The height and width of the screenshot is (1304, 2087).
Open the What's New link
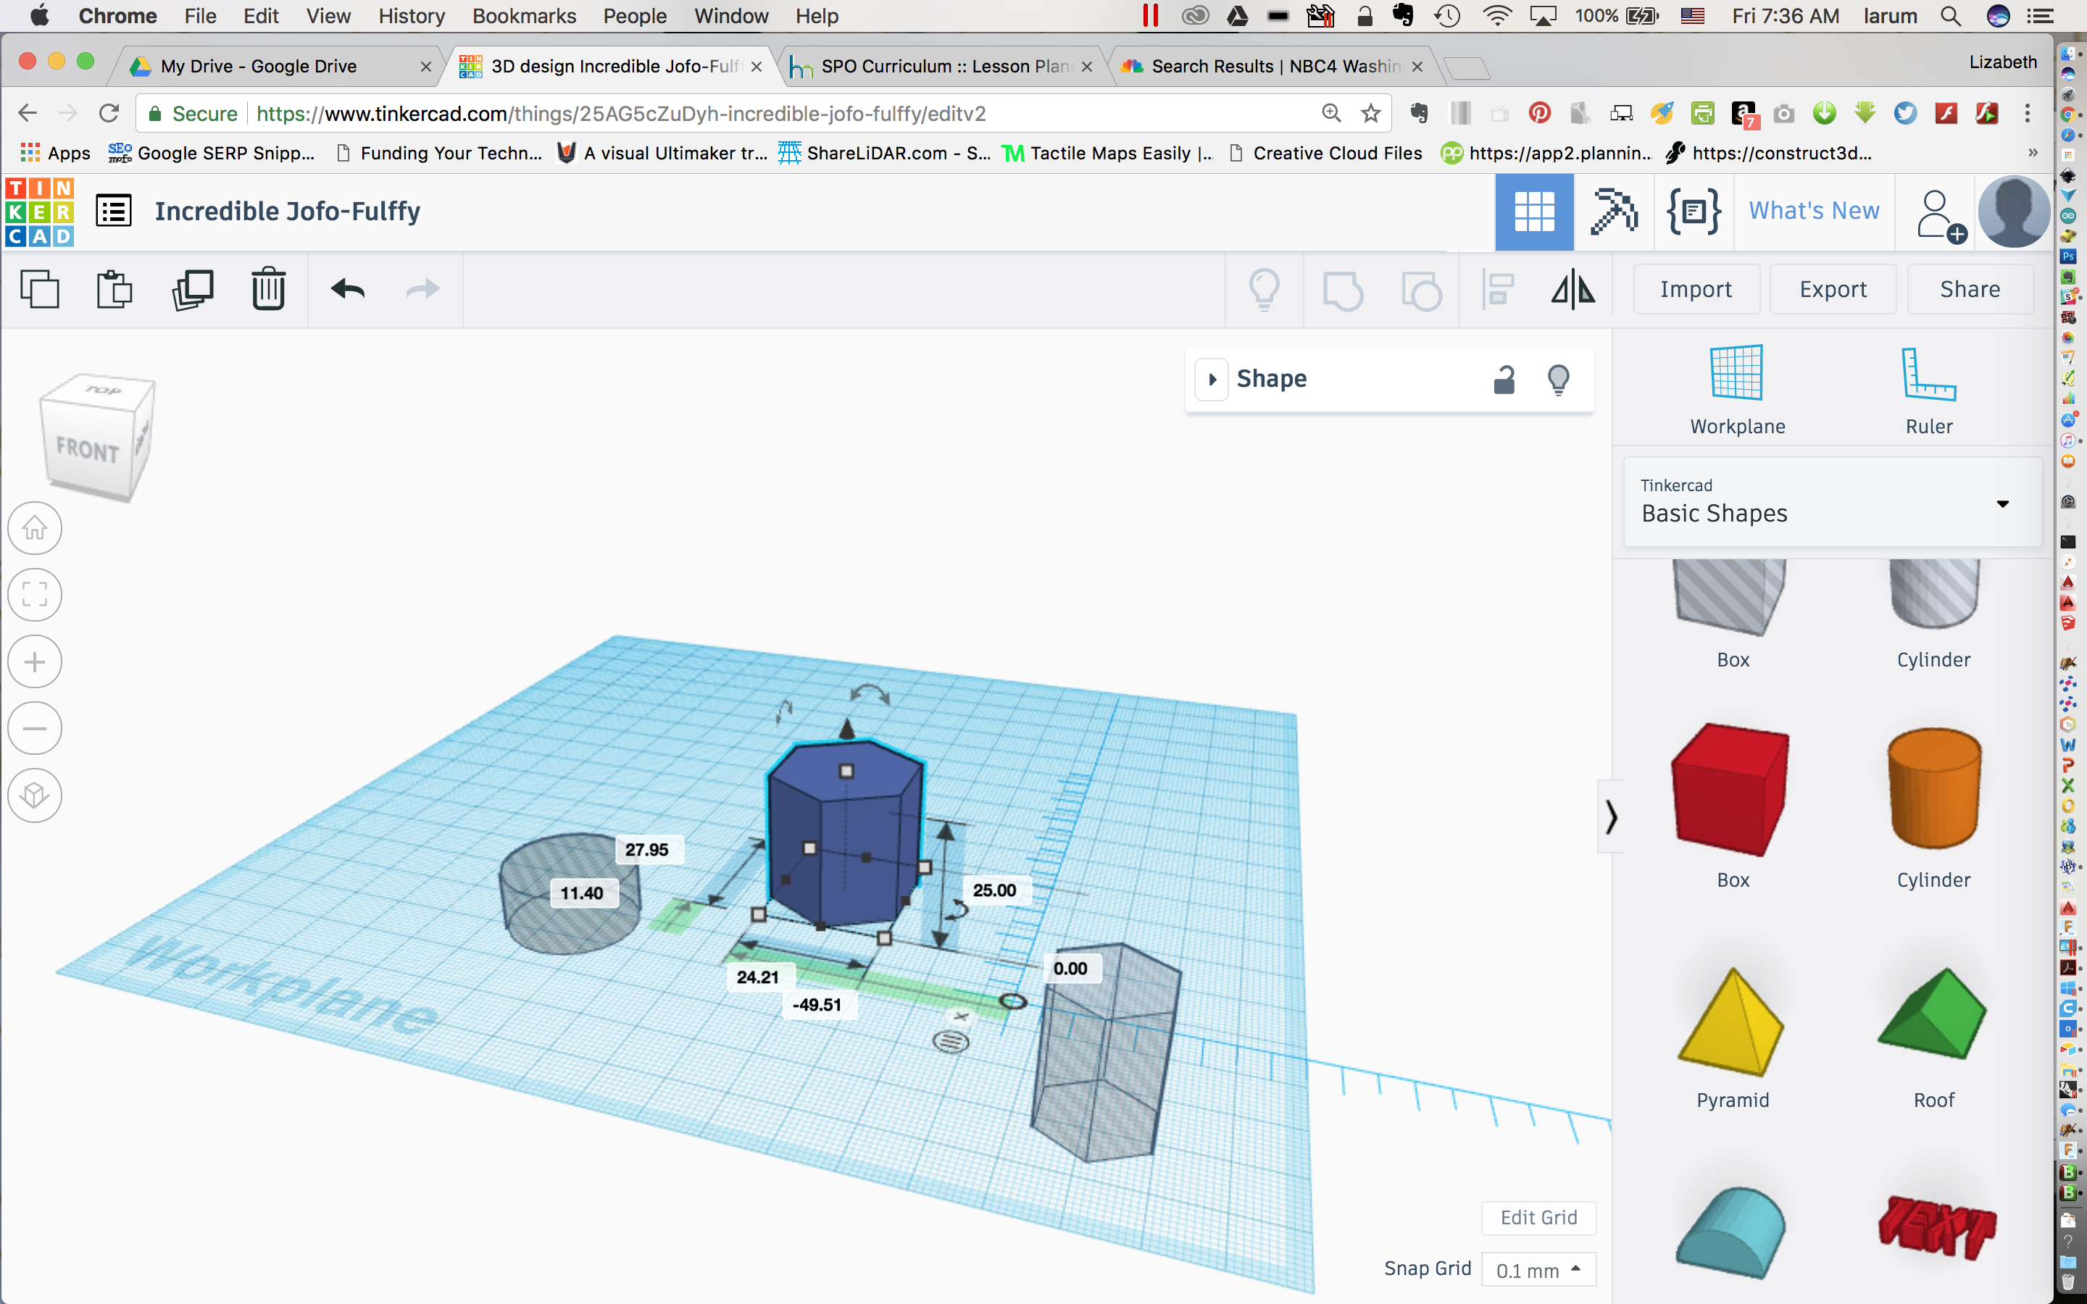(x=1814, y=212)
